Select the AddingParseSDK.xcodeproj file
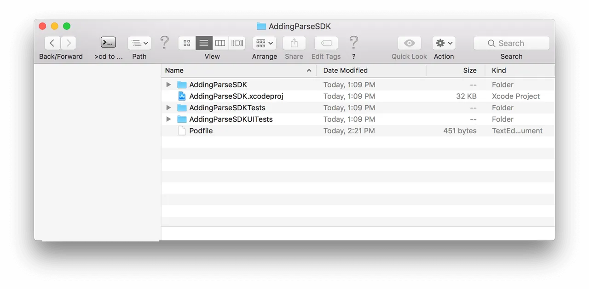The image size is (589, 289). [236, 96]
